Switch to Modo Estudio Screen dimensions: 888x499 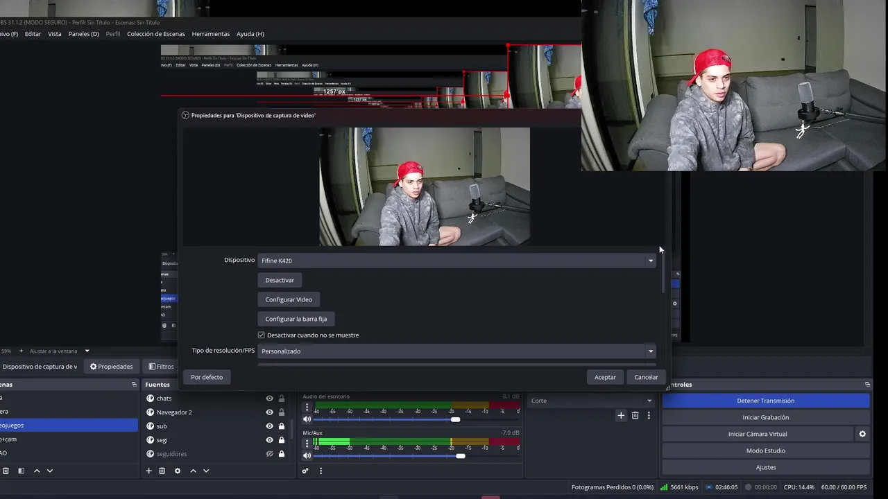pos(766,450)
